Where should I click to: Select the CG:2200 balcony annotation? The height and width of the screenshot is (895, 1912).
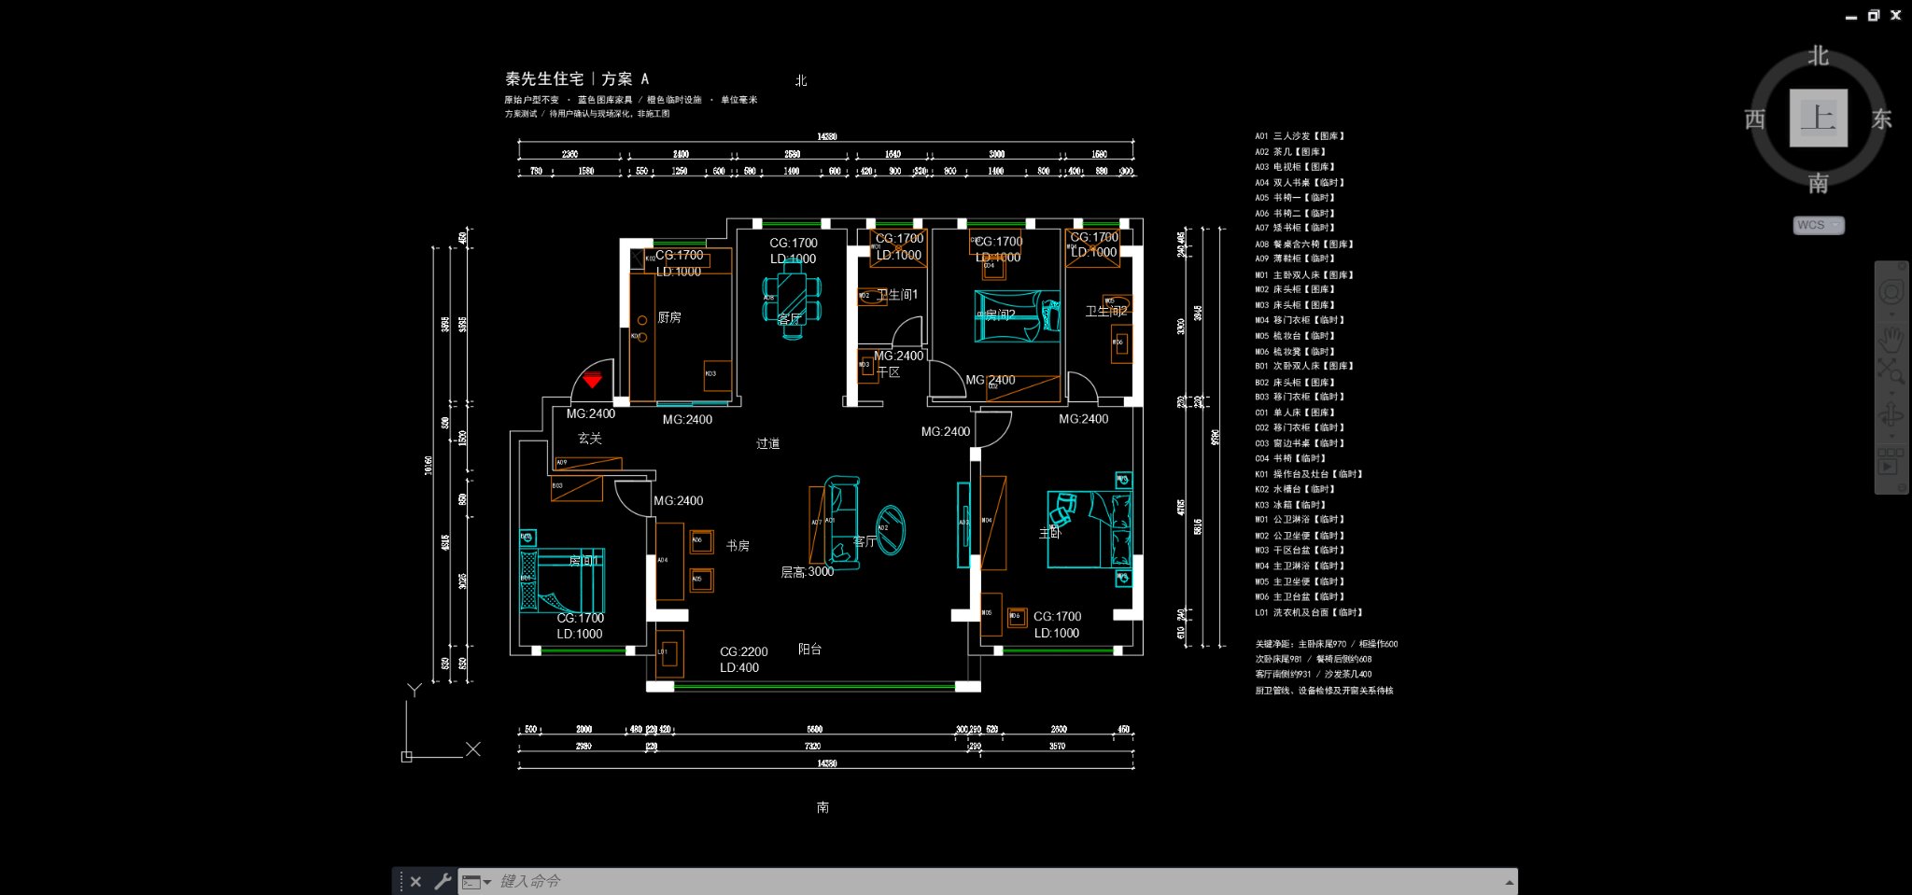743,651
